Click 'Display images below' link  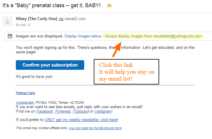83,36
